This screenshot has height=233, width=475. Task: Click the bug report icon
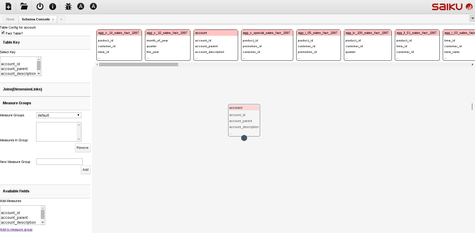point(68,6)
